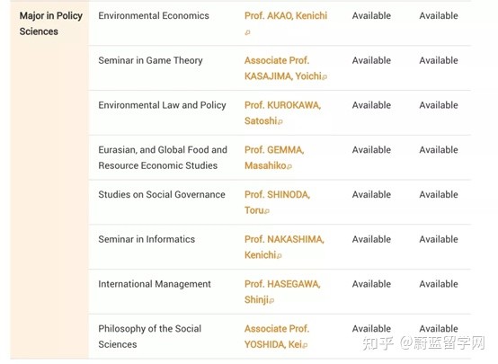The image size is (498, 364).
Task: Open Prof. KUROKAWA, Satoshi profile link
Action: [282, 112]
